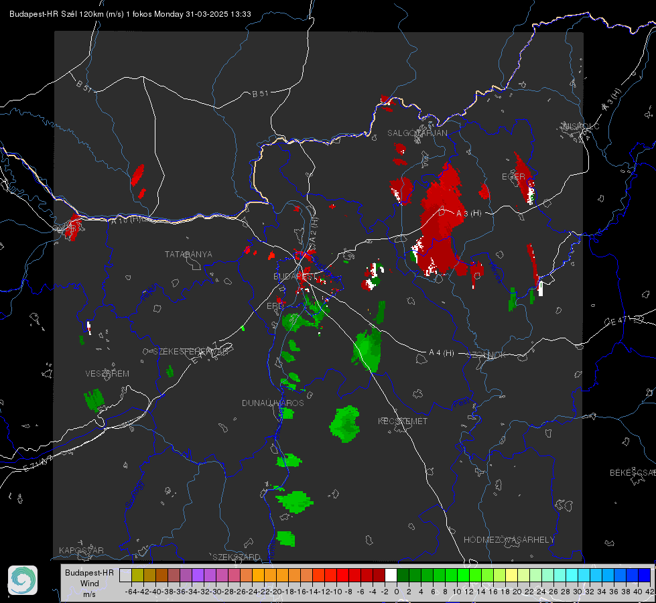Click the KAPOSVÁR city label

coord(81,550)
